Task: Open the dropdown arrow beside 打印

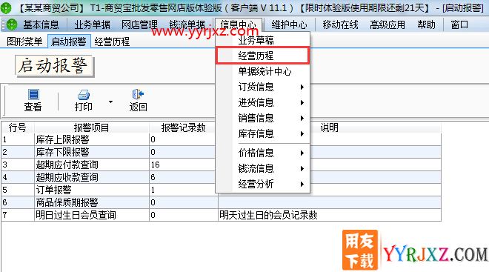Action: click(110, 102)
